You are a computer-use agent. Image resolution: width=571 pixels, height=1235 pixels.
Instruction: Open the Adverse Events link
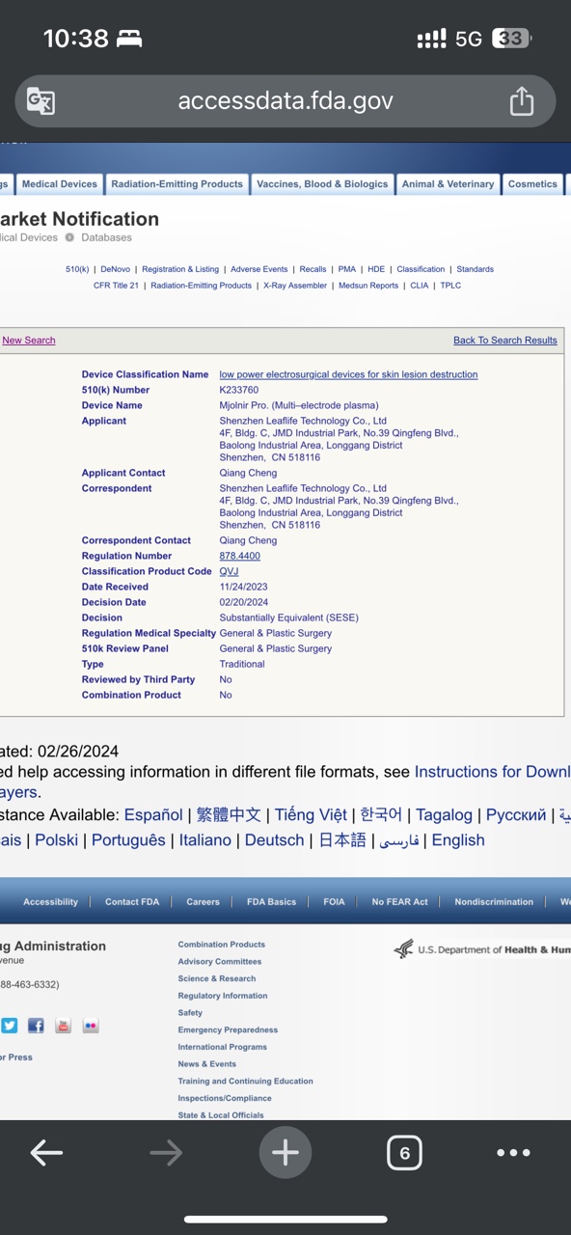pos(258,269)
